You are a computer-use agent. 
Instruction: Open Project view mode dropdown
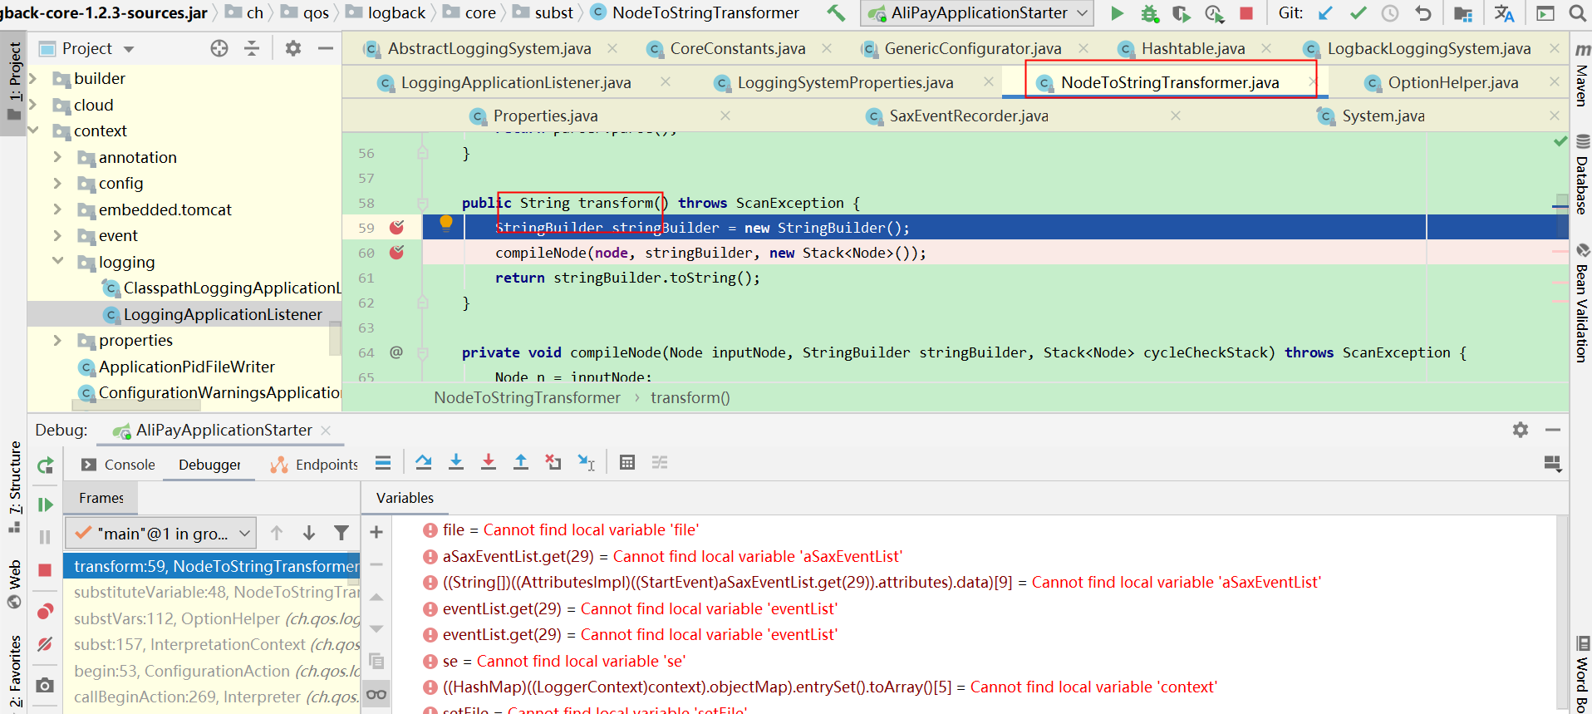tap(129, 49)
